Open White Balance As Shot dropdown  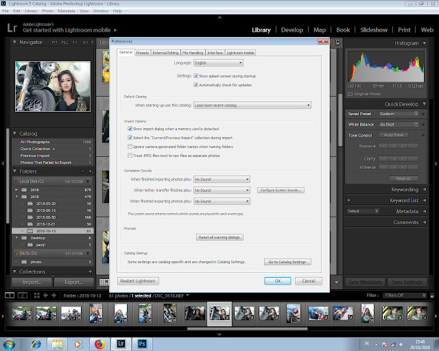point(399,124)
